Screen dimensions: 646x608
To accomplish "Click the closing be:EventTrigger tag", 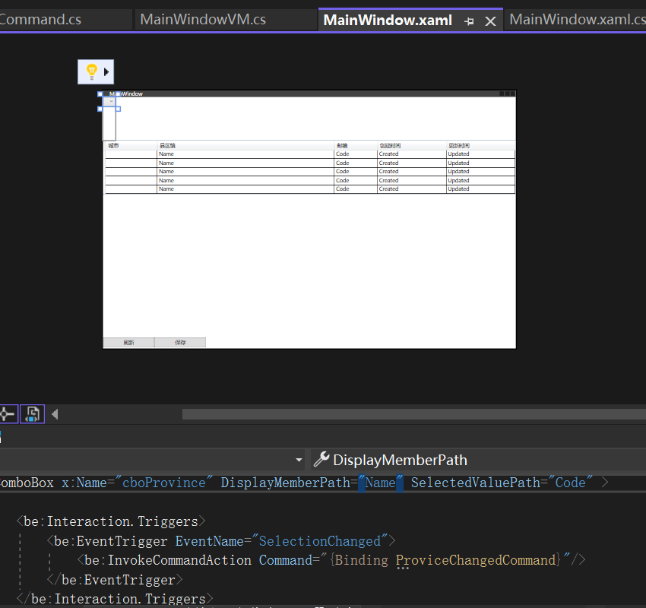I will tap(115, 580).
